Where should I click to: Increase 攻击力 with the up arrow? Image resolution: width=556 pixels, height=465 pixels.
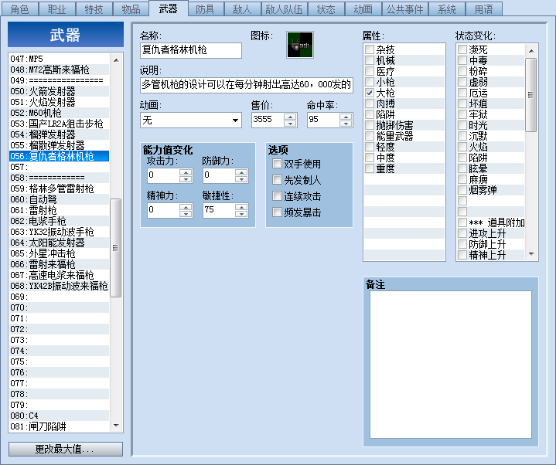(186, 172)
